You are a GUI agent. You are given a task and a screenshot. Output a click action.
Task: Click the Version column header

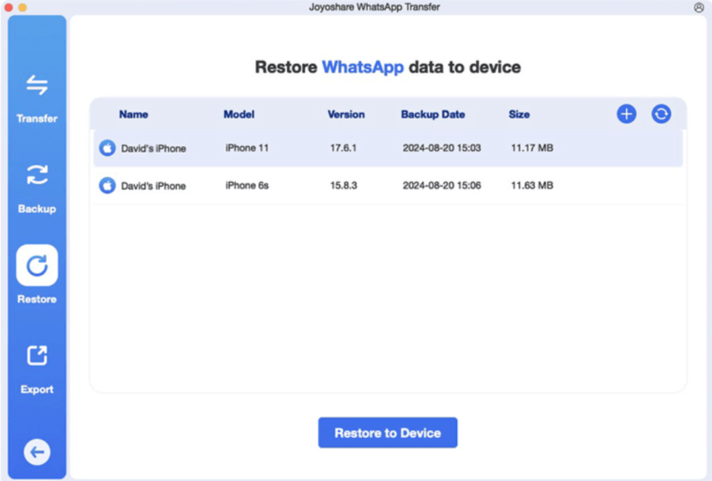[346, 114]
